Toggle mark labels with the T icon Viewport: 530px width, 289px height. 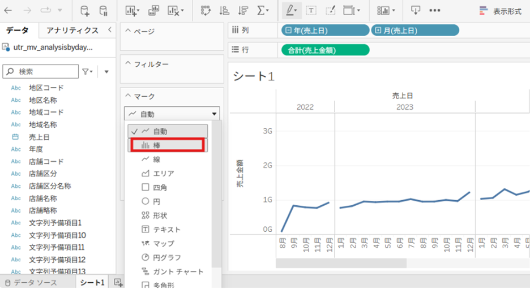pyautogui.click(x=311, y=11)
